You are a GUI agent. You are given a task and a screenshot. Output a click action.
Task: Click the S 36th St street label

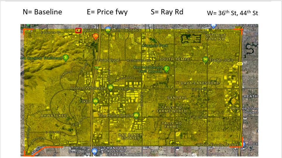tap(28, 133)
